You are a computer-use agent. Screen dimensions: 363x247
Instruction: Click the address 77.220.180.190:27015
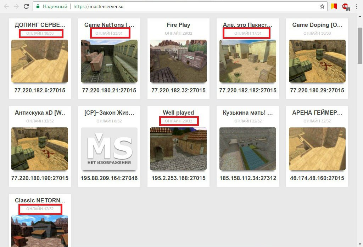[40, 178]
